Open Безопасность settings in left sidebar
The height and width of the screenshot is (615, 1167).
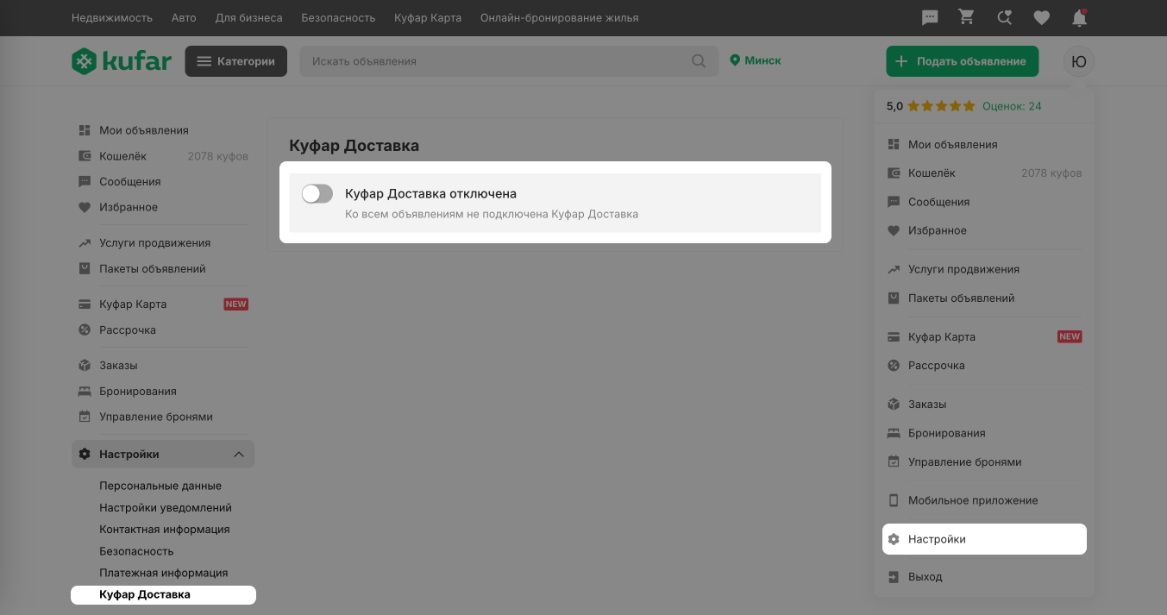point(136,551)
